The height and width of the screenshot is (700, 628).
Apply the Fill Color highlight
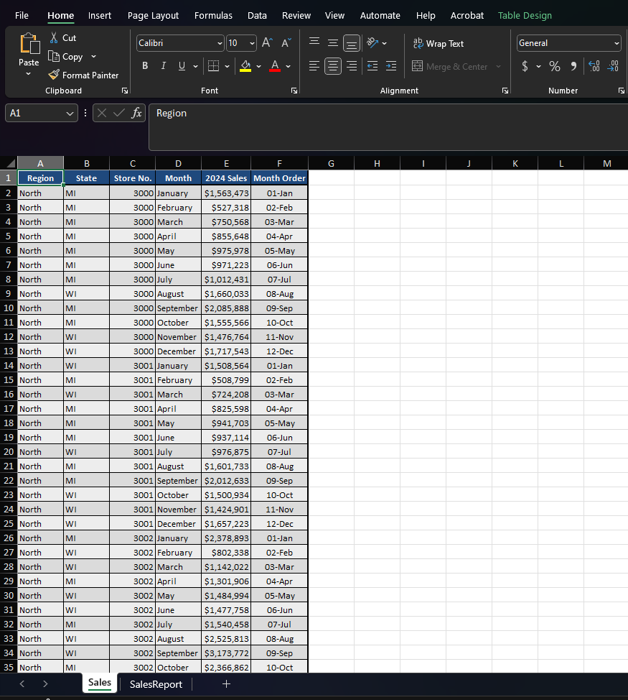[x=245, y=65]
